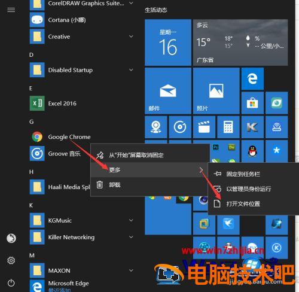The height and width of the screenshot is (292, 299).
Task: Click the letter K section header
Action: coord(31,205)
